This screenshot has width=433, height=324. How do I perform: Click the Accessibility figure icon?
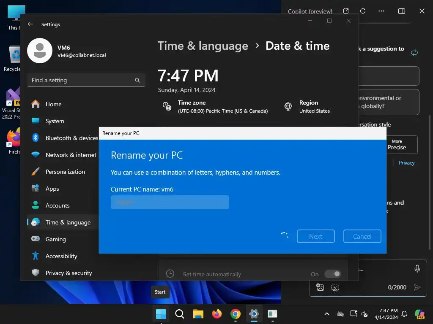click(36, 256)
